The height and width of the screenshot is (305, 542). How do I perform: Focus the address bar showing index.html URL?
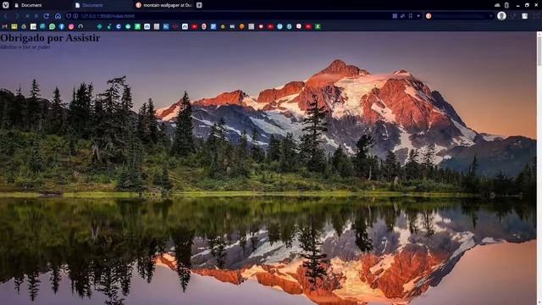click(x=228, y=16)
